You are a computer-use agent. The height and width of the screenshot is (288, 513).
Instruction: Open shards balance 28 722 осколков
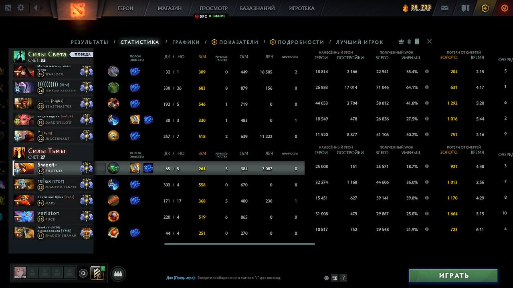coord(417,8)
